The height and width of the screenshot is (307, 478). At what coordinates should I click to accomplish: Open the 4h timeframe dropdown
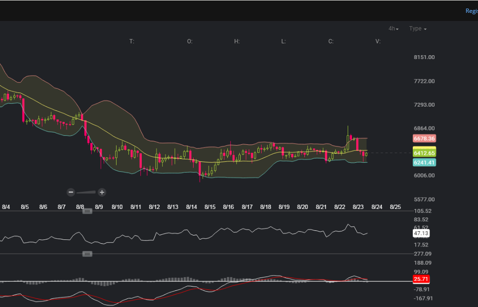point(393,29)
